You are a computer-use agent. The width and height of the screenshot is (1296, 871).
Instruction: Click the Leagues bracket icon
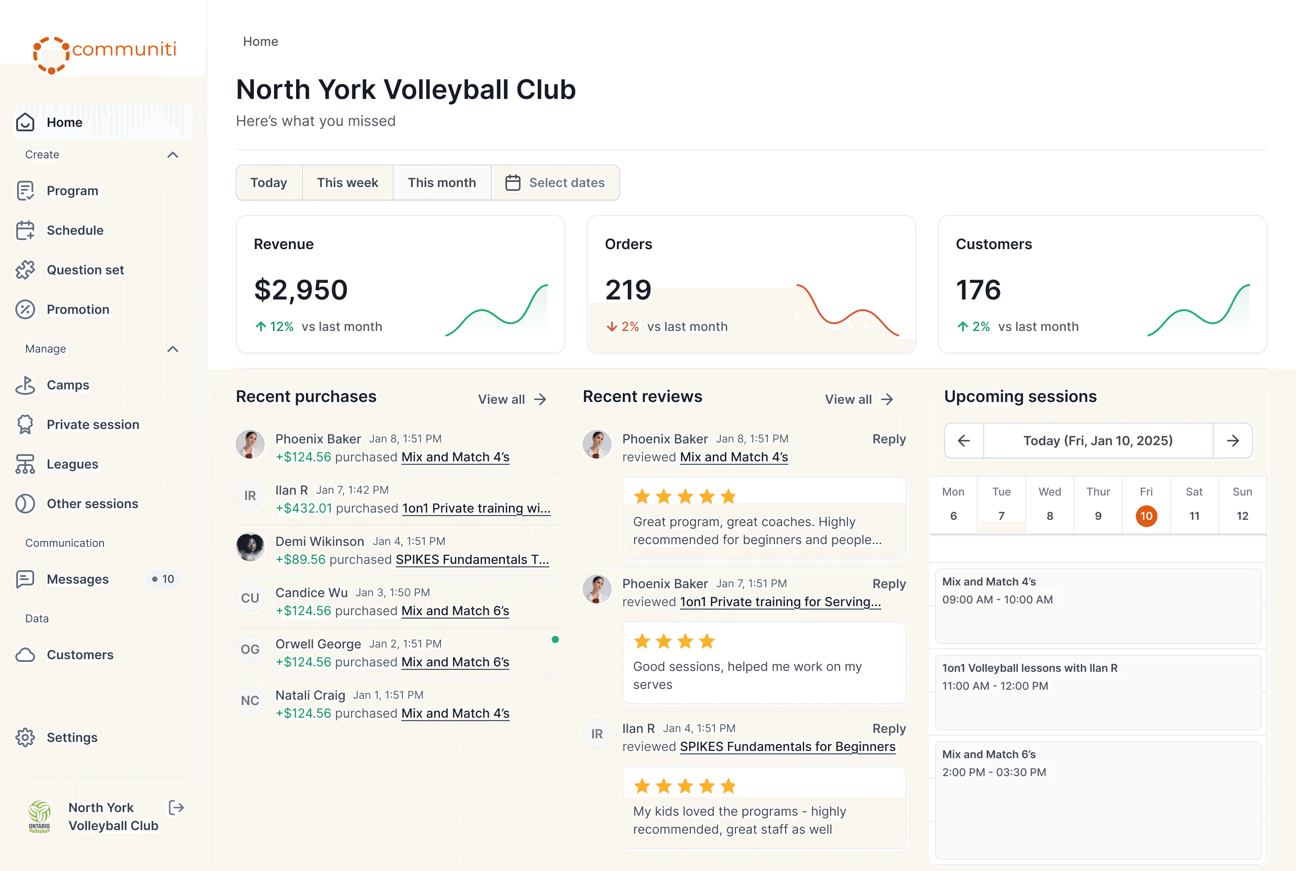tap(25, 464)
